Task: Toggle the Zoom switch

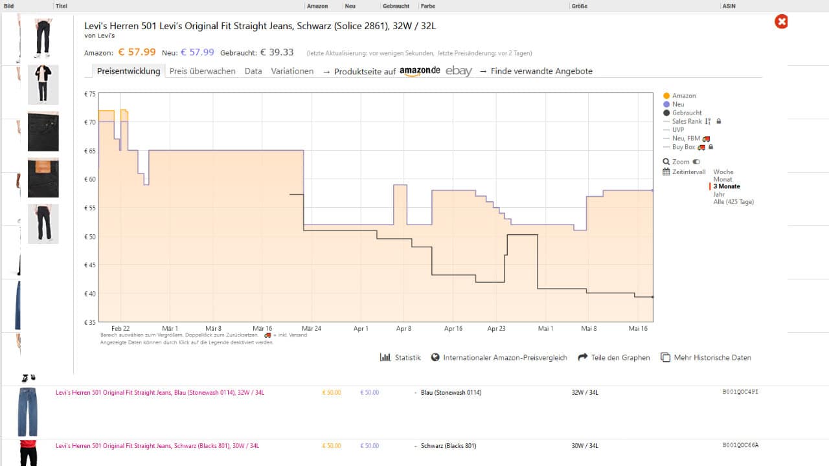Action: [x=696, y=162]
